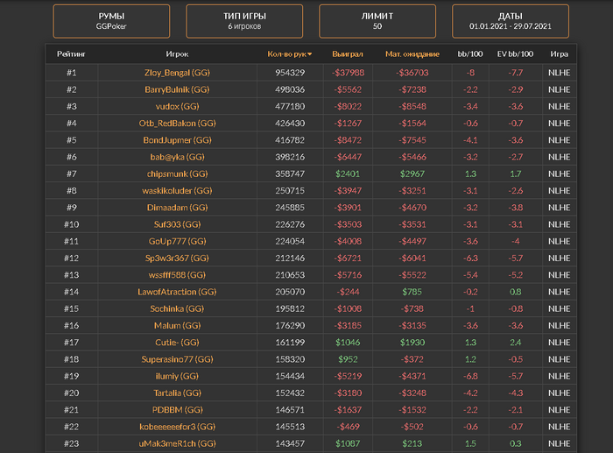Image resolution: width=613 pixels, height=453 pixels.
Task: Open the ЛИМИТ 50 filter
Action: click(377, 21)
